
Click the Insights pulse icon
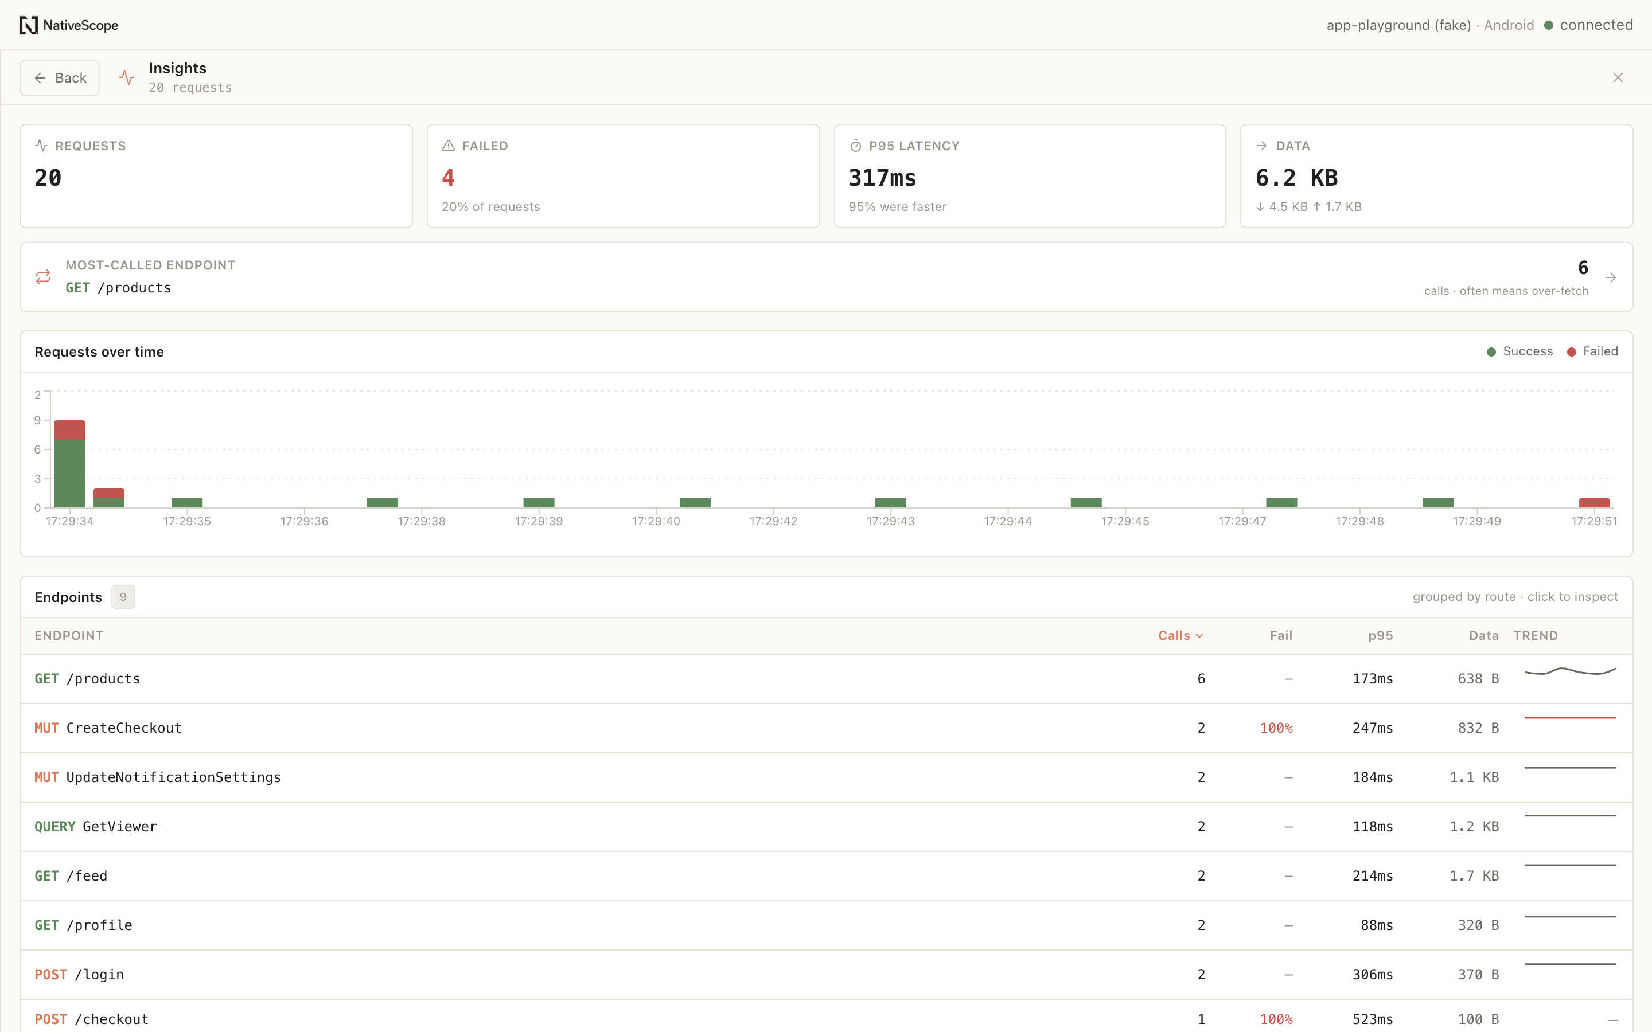pyautogui.click(x=127, y=77)
